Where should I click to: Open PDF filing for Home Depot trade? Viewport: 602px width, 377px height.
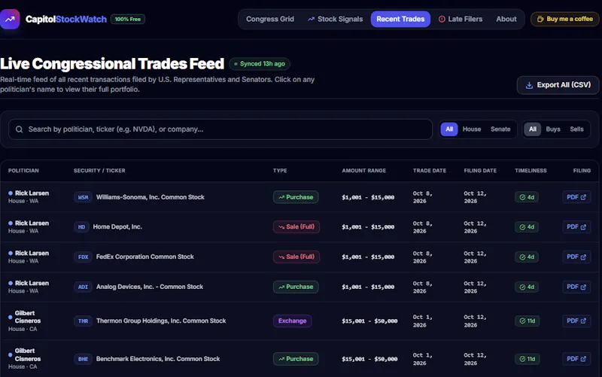[576, 227]
